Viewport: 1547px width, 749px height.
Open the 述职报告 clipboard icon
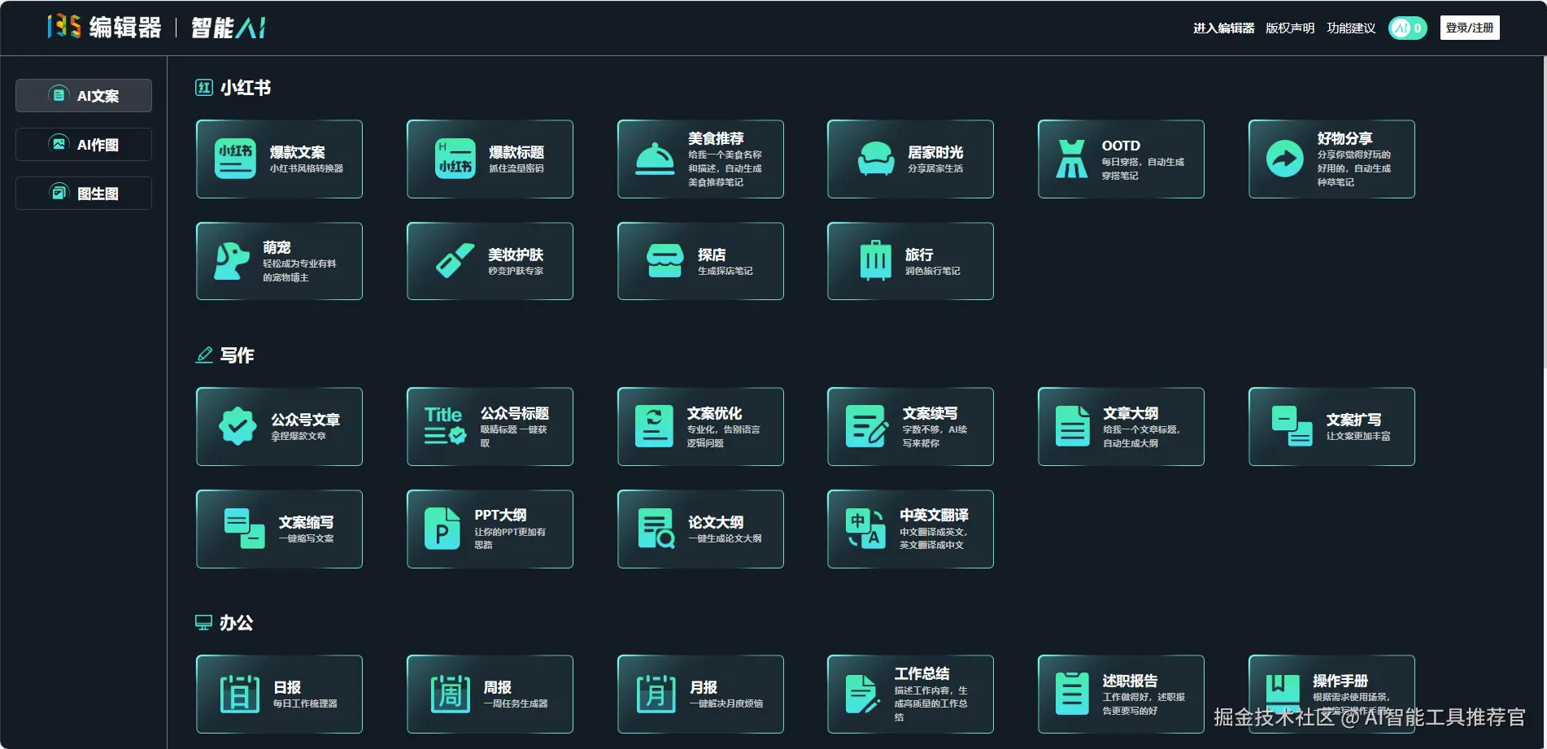1072,694
